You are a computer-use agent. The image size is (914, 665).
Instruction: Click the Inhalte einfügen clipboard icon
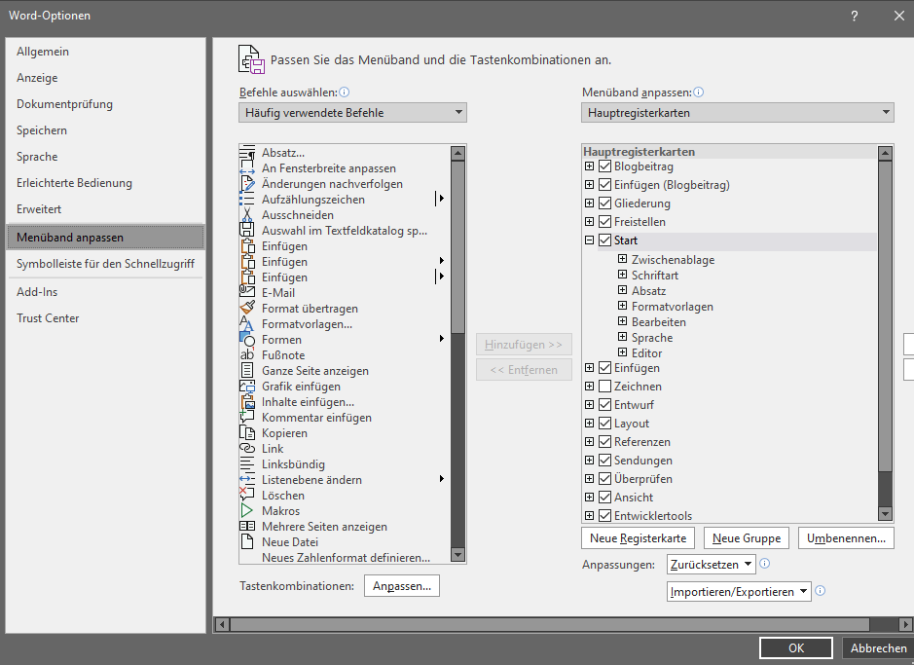247,402
